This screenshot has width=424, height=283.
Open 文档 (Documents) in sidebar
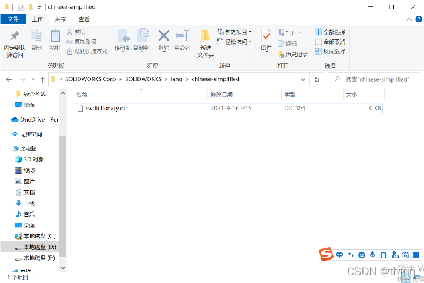click(25, 193)
